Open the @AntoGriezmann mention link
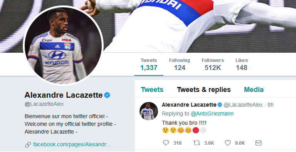This screenshot has width=296, height=152. tap(212, 114)
